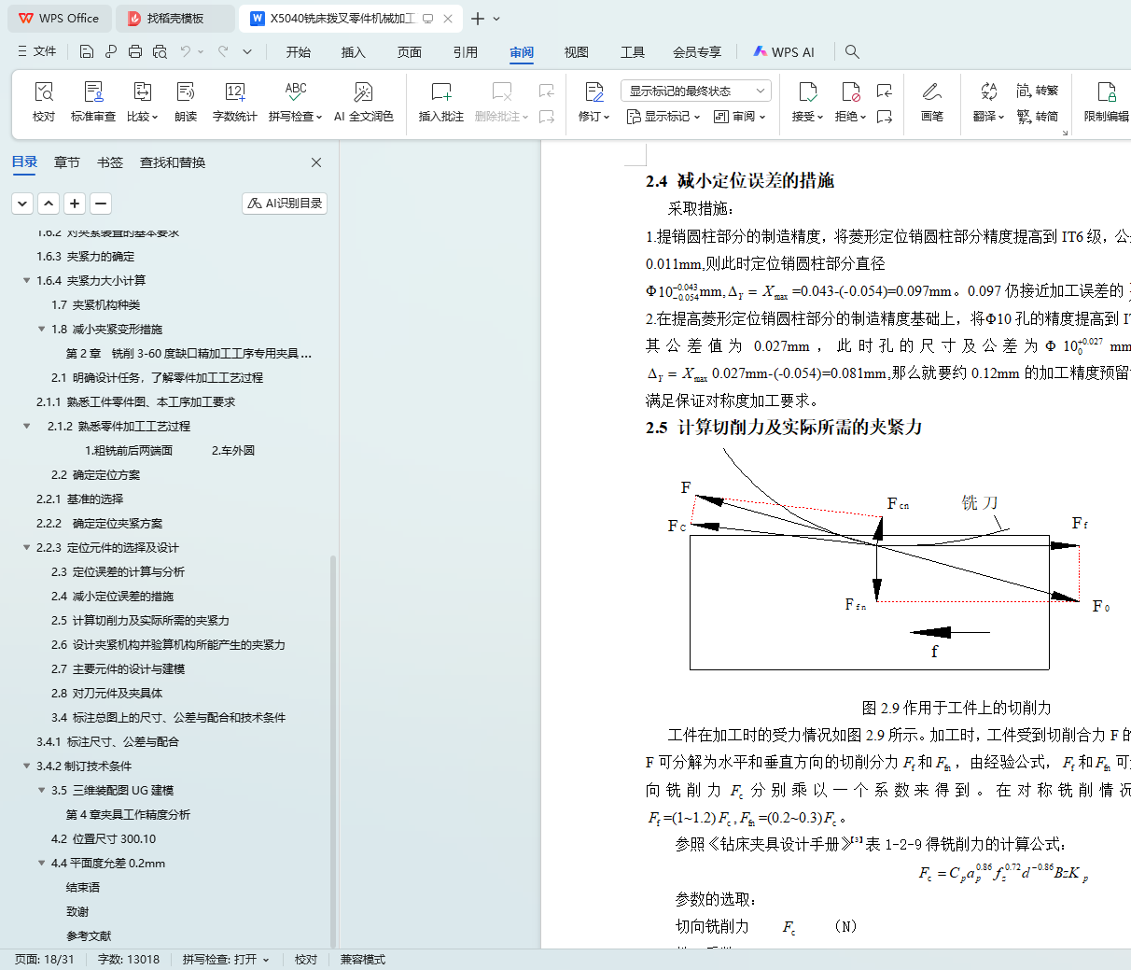Viewport: 1131px width, 970px height.
Task: Start 朗读 read aloud
Action: (x=186, y=102)
